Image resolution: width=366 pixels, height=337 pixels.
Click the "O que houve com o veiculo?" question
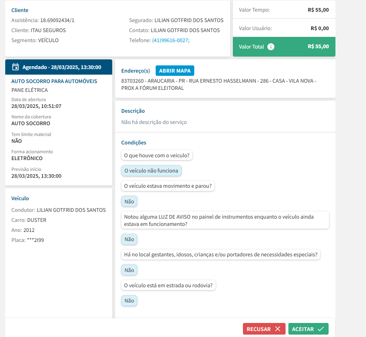click(x=157, y=155)
